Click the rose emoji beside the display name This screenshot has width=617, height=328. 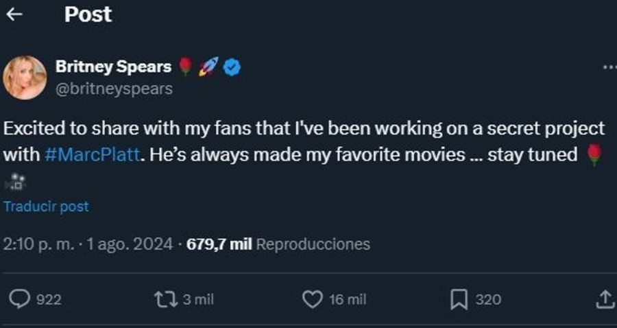[185, 67]
